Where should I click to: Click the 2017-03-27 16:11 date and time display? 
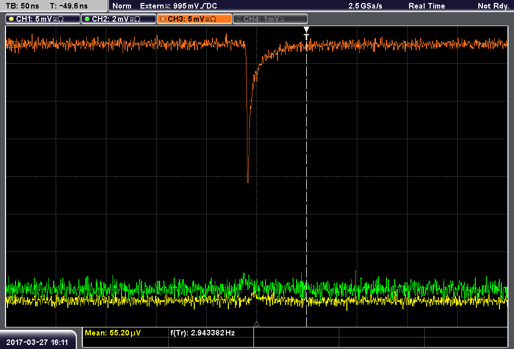(x=37, y=342)
